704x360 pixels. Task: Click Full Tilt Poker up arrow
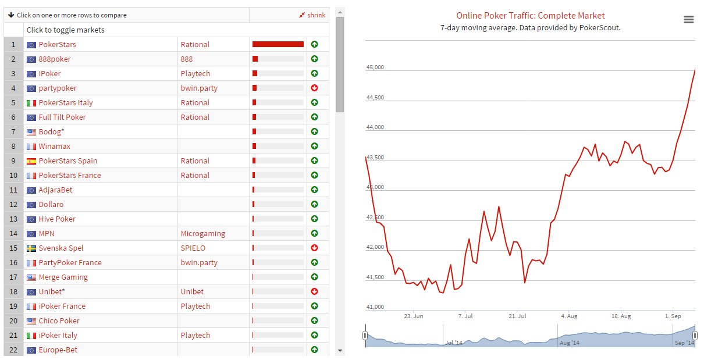(x=315, y=117)
